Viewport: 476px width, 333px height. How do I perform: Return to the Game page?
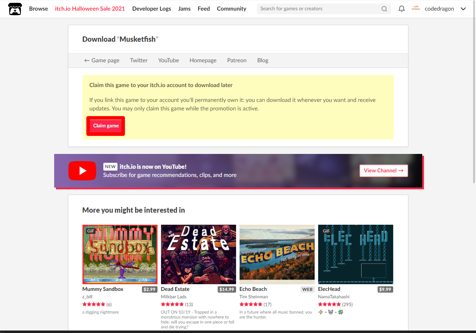pos(102,61)
